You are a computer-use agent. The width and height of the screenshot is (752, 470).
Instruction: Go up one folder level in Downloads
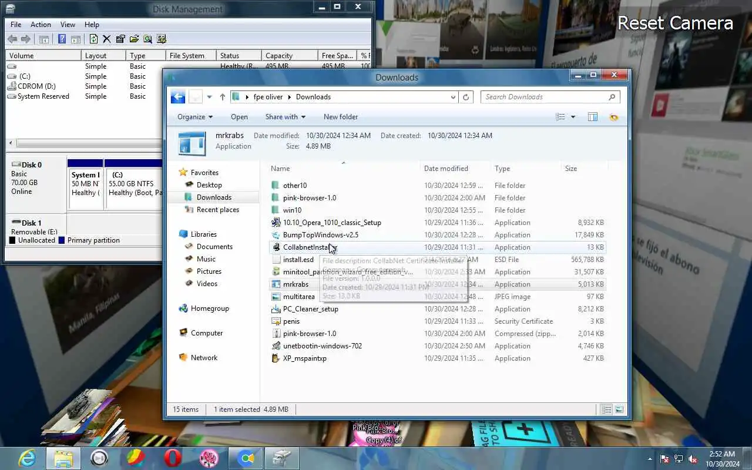[x=222, y=97]
